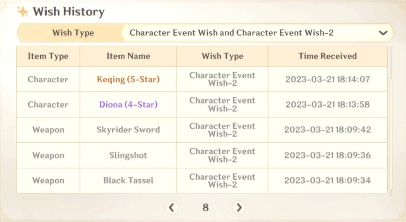406x222 pixels.
Task: Expand the Character Event Wish selector
Action: coord(258,33)
